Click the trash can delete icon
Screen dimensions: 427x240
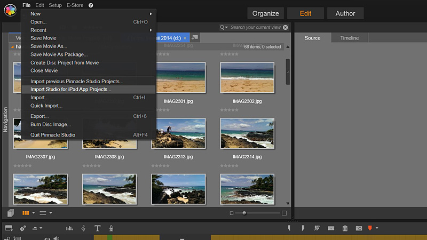[x=345, y=228]
